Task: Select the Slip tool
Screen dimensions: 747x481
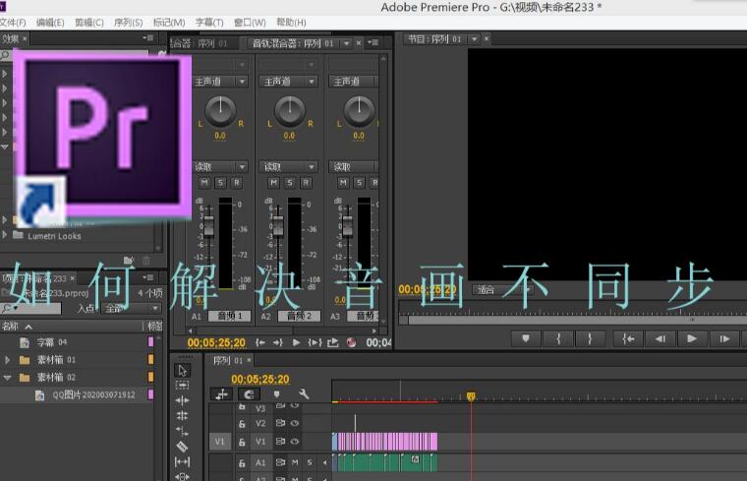Action: 183,461
